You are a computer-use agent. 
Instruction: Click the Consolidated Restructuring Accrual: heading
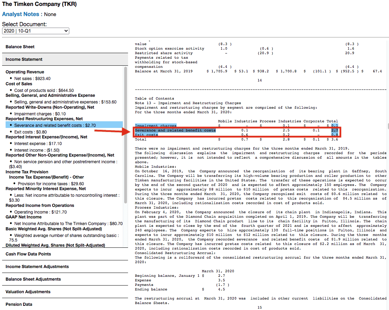point(175,253)
